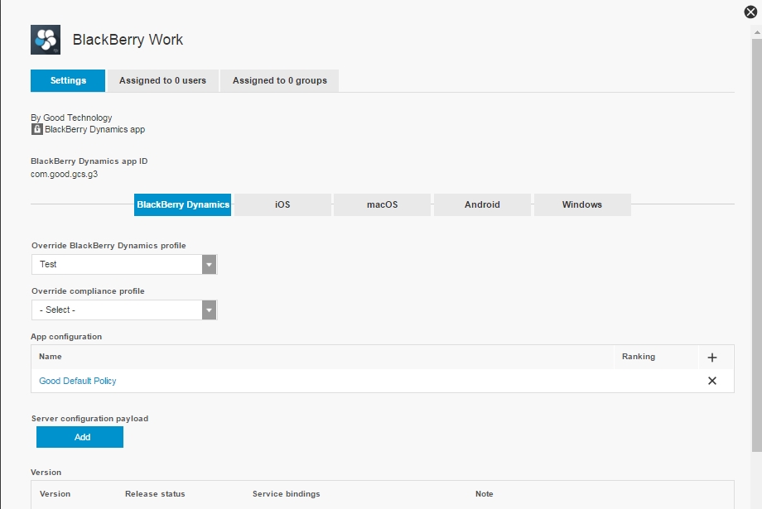The image size is (762, 509).
Task: Click the BlackBerry Work app icon
Action: click(x=46, y=40)
